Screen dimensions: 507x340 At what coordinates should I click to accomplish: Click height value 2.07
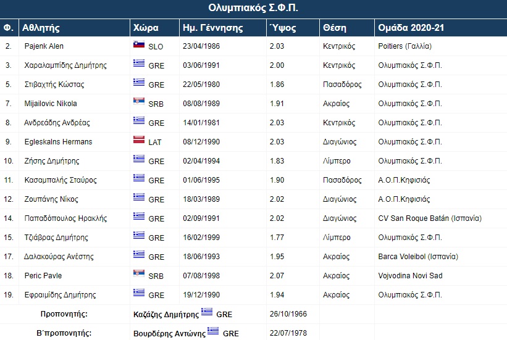(x=277, y=275)
